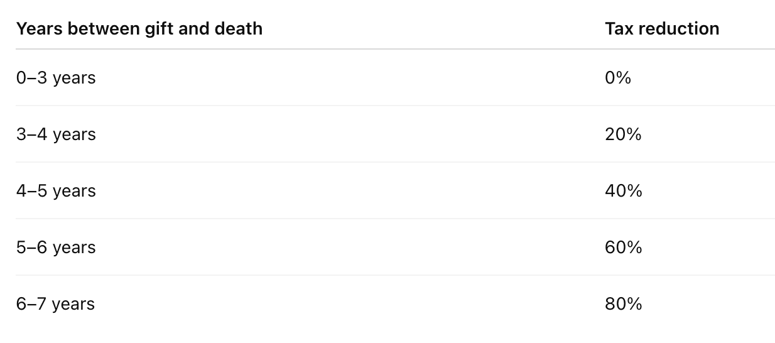Click the divider line beneath the header row
The height and width of the screenshot is (343, 775).
pos(395,49)
